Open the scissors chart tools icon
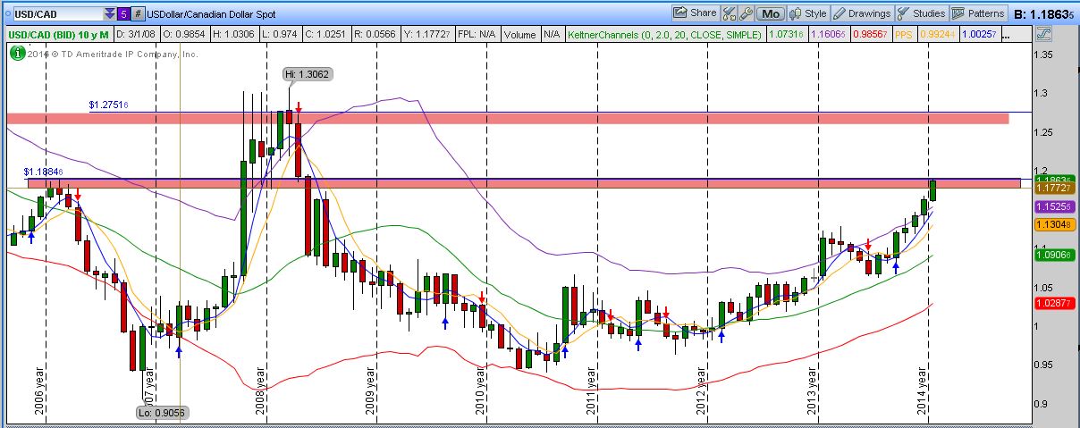Viewport: 1080px width, 428px height. (729, 13)
